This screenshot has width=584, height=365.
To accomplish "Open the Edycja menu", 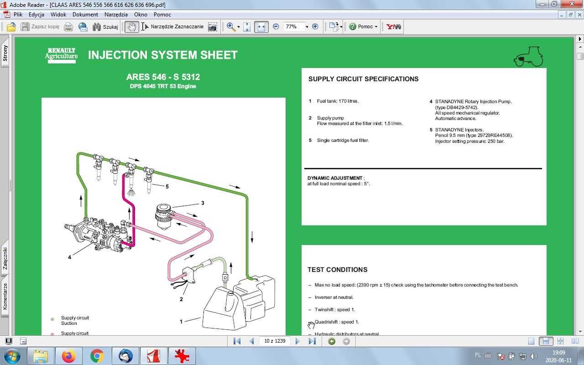I will pyautogui.click(x=36, y=15).
